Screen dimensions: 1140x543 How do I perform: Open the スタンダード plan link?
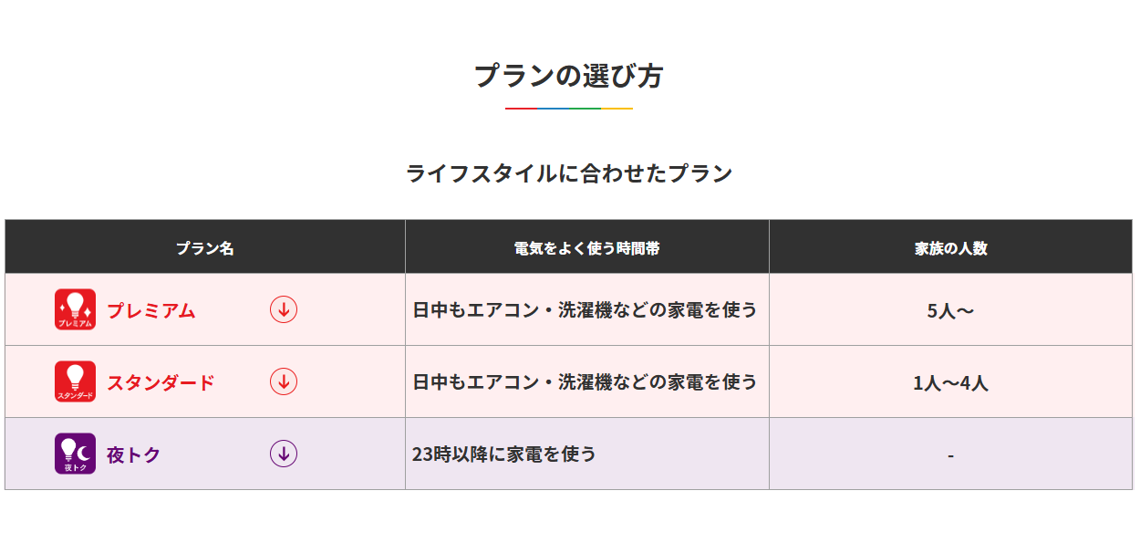pos(161,382)
